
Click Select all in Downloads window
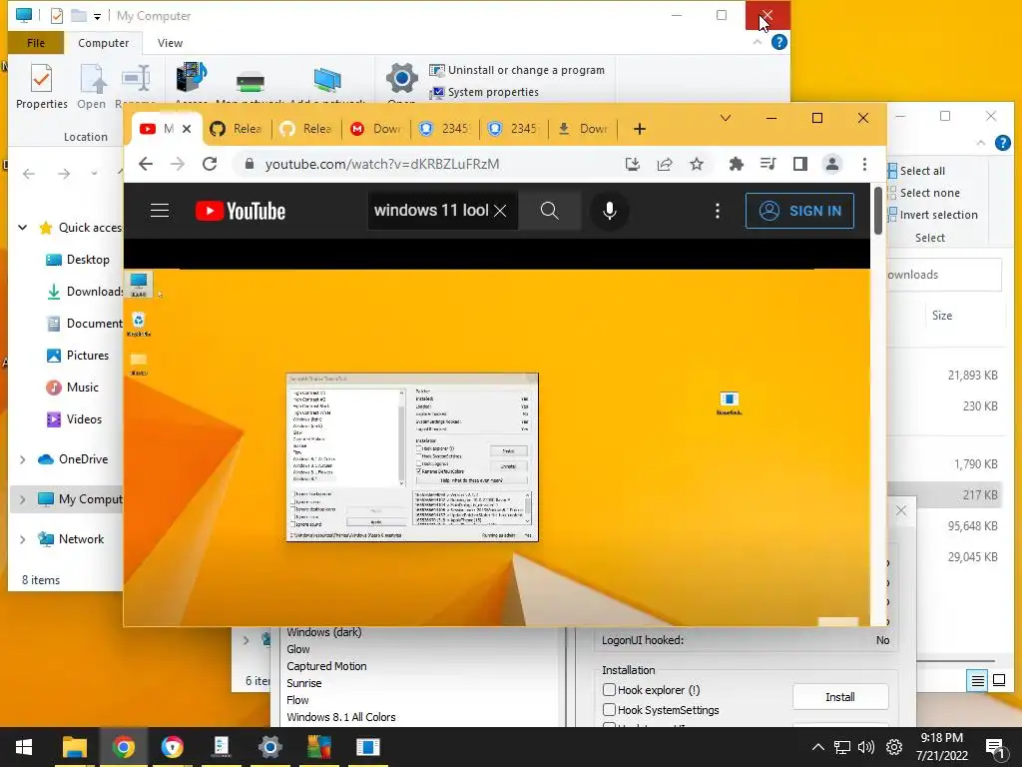point(916,171)
